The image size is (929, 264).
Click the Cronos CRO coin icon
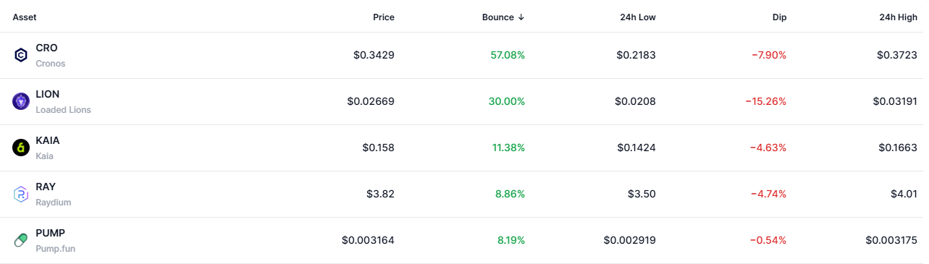tap(21, 55)
